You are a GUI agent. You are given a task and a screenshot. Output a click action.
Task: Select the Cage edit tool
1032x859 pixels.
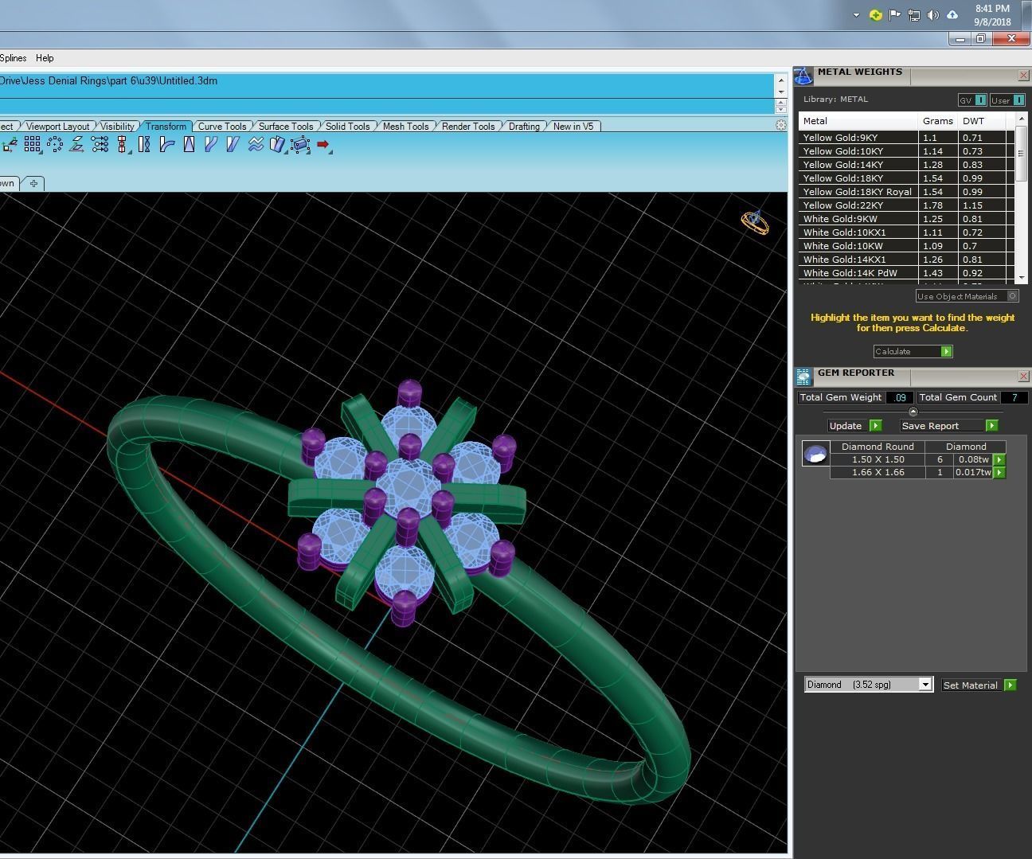click(x=300, y=144)
